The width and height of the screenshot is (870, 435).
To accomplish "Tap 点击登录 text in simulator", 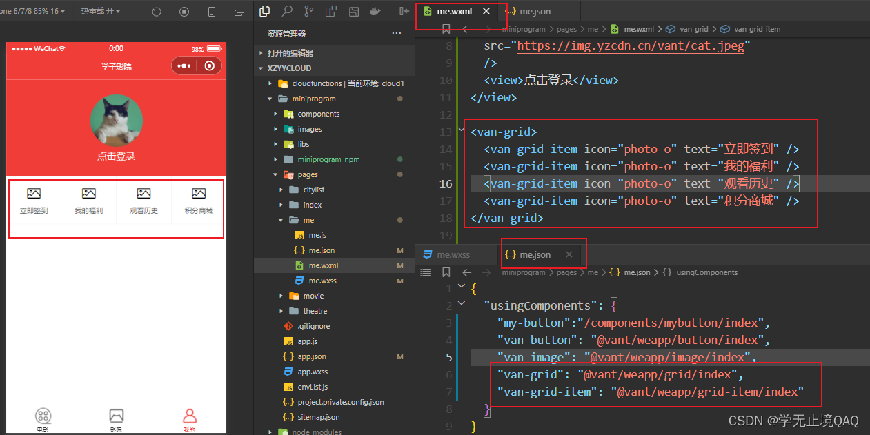I will pyautogui.click(x=116, y=156).
